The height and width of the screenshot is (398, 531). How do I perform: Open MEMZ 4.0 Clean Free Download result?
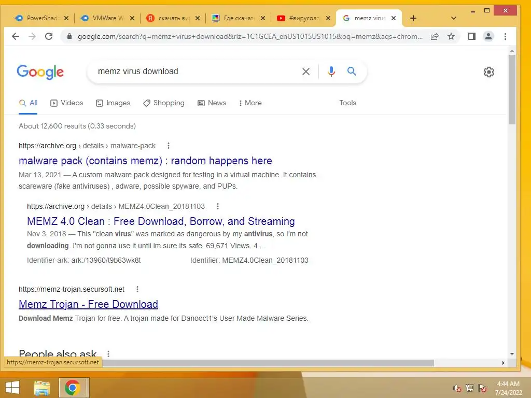pyautogui.click(x=161, y=221)
